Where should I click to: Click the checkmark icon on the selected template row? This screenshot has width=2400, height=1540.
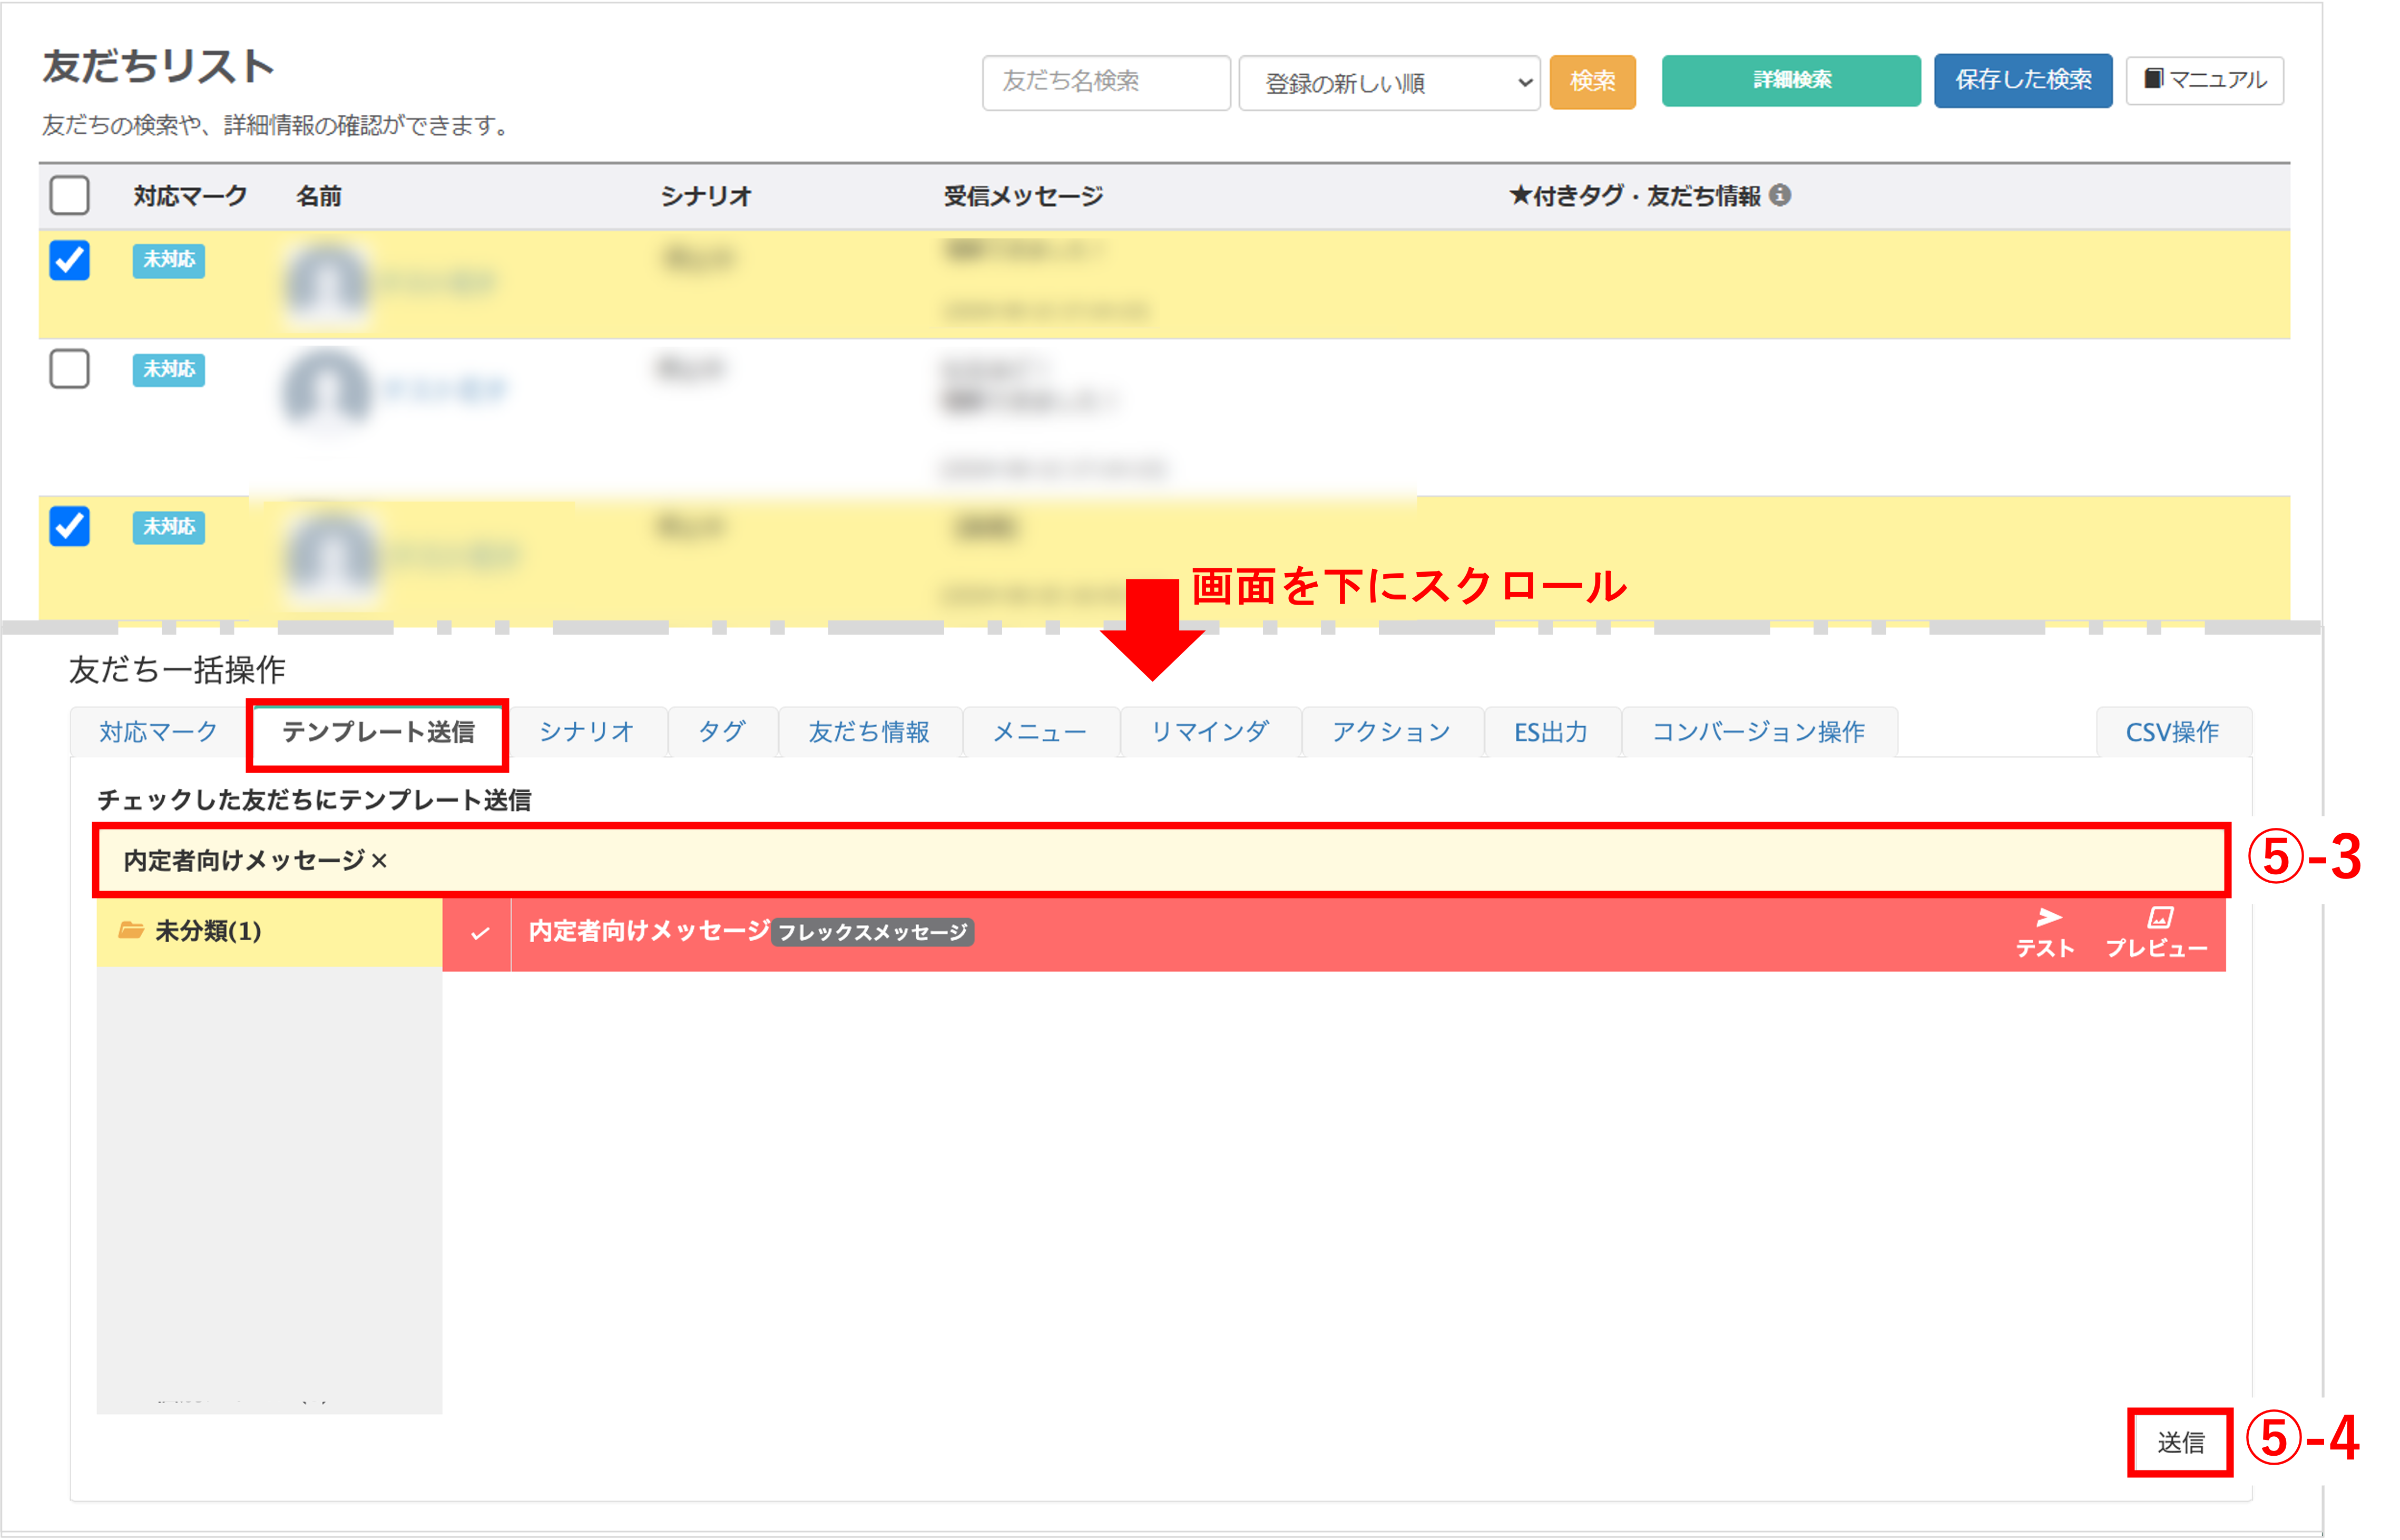coord(479,933)
